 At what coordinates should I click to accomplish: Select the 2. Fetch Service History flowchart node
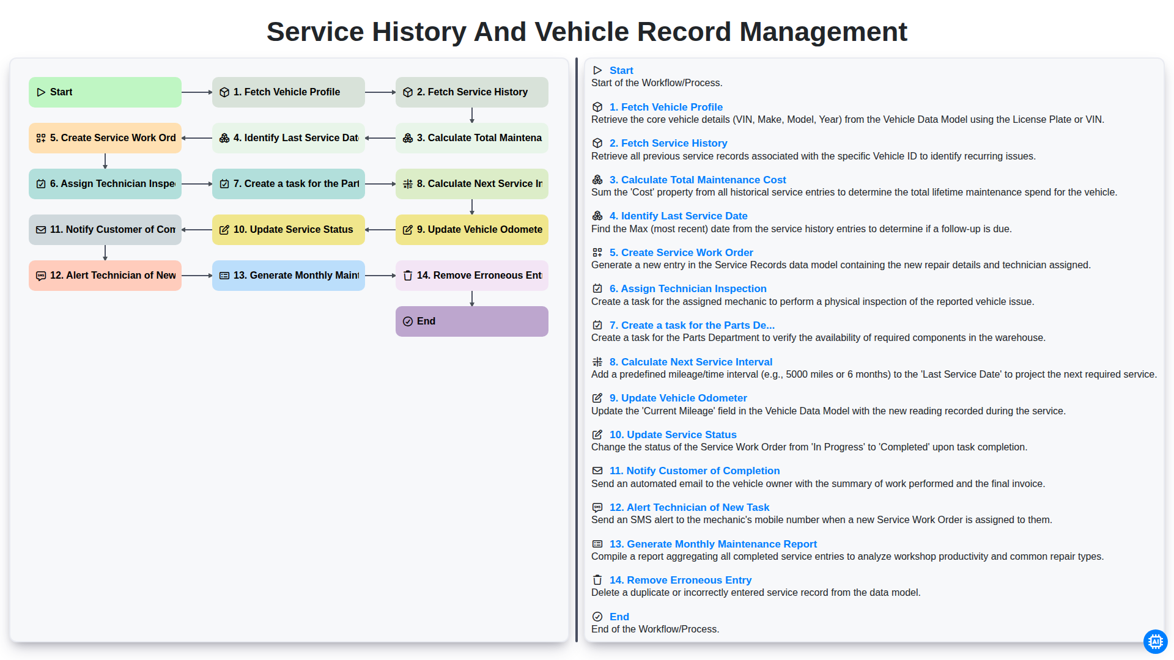point(472,92)
